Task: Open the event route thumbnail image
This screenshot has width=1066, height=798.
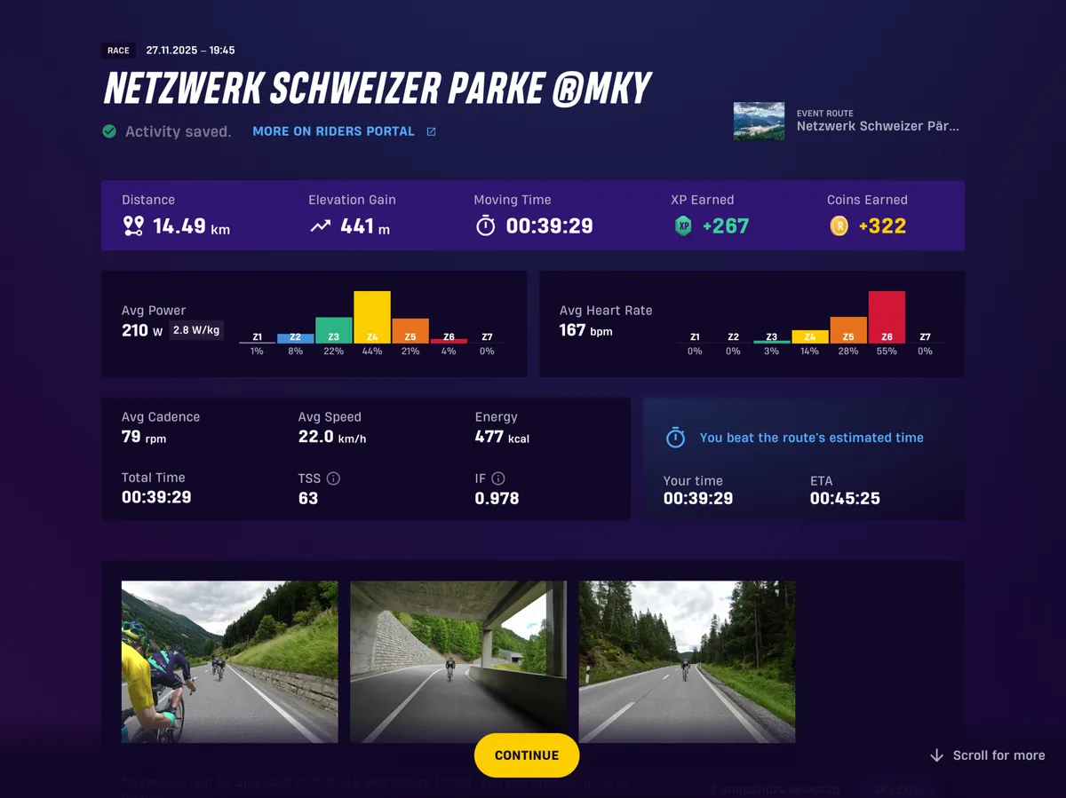Action: (x=759, y=121)
